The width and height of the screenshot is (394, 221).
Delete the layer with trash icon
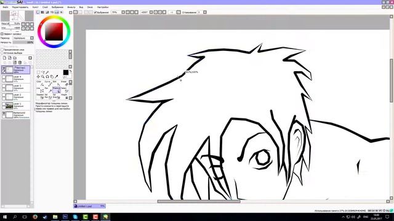click(x=20, y=63)
